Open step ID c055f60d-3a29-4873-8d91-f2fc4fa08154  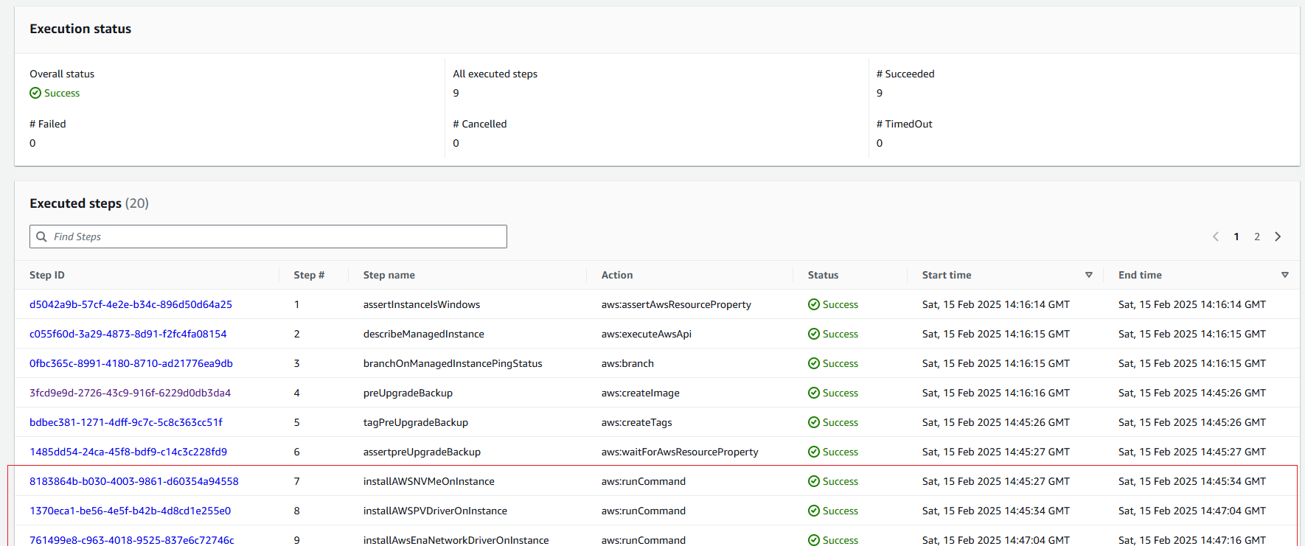tap(128, 334)
